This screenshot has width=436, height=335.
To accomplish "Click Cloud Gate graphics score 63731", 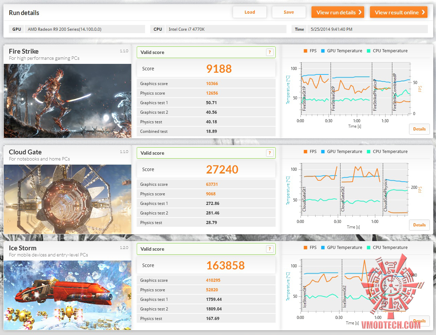I will [212, 184].
